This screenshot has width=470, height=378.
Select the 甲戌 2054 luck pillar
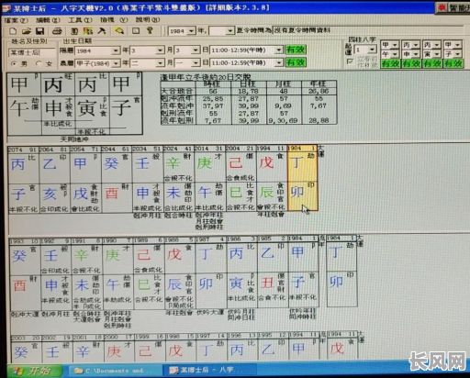pos(85,178)
